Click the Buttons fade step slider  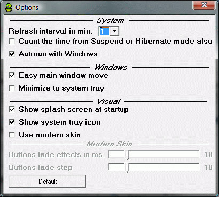pos(154,167)
